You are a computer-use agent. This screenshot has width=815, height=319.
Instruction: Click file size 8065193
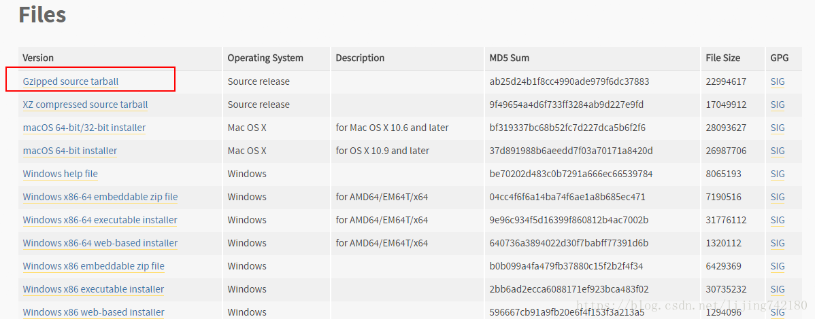pyautogui.click(x=724, y=174)
